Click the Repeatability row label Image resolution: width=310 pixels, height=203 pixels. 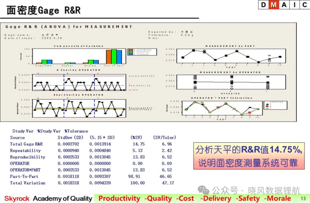tap(25, 151)
